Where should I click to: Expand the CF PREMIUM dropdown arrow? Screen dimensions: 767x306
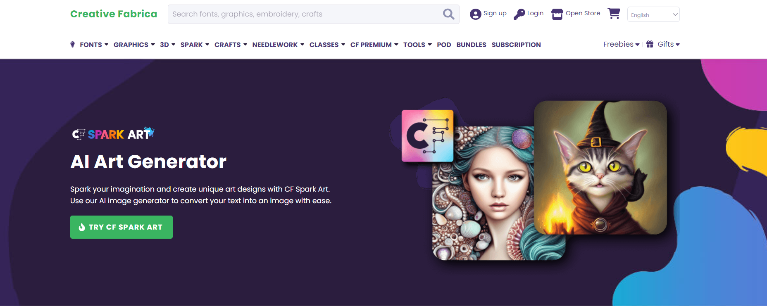coord(396,44)
